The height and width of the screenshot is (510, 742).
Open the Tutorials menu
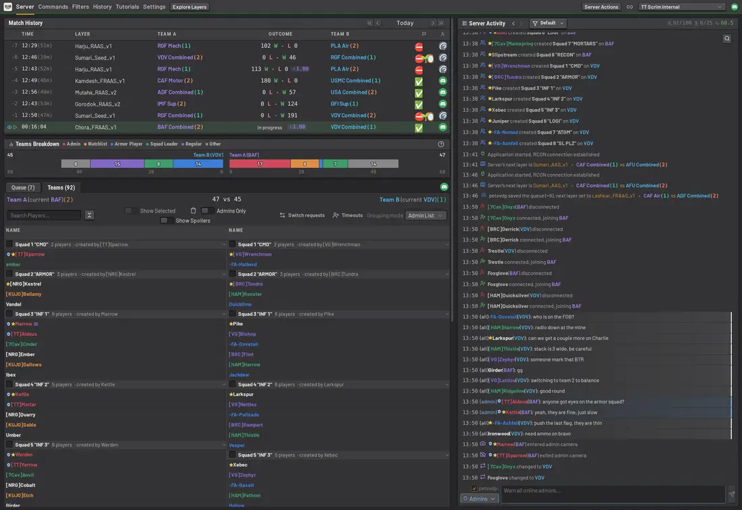pyautogui.click(x=127, y=7)
